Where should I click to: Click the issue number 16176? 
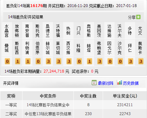pos(37,6)
